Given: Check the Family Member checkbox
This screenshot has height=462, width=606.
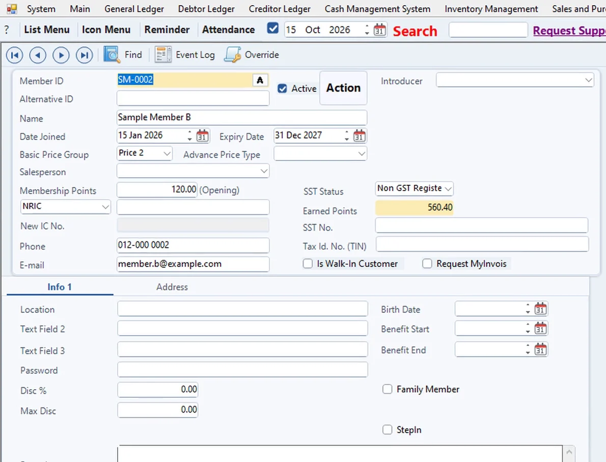Looking at the screenshot, I should click(x=387, y=389).
